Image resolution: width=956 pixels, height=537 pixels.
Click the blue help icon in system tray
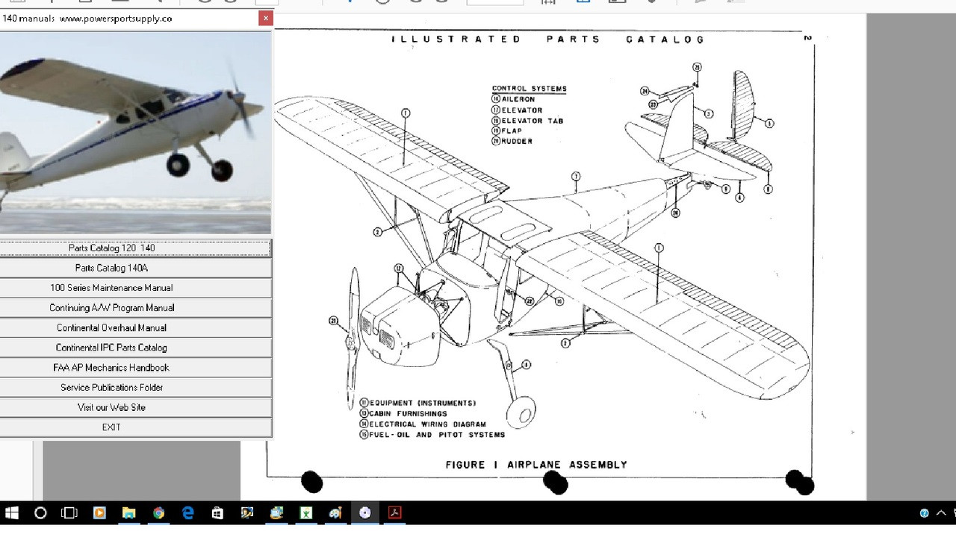tap(924, 513)
